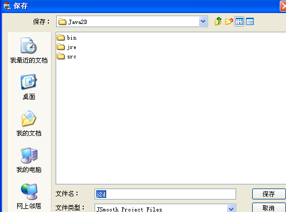Select the jre folder
The width and height of the screenshot is (286, 212).
point(67,47)
